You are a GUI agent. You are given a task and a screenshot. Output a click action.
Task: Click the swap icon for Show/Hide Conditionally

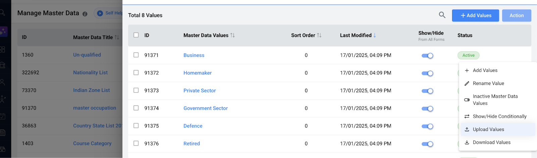(x=467, y=116)
